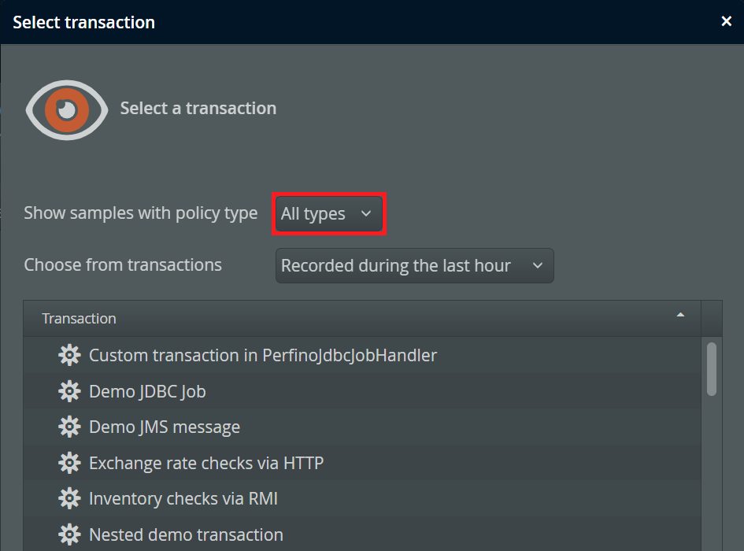Click gear icon next to Demo JMS message

(69, 427)
